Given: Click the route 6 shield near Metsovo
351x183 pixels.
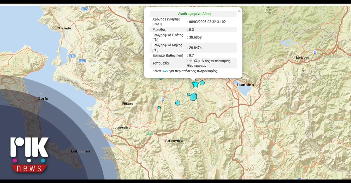Looking at the screenshot, I should [315, 52].
